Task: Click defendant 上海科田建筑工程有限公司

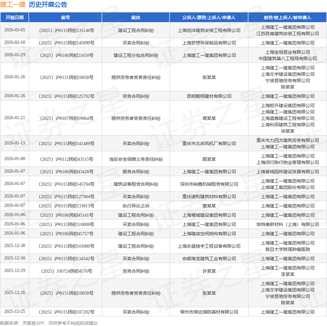Action: point(288,125)
